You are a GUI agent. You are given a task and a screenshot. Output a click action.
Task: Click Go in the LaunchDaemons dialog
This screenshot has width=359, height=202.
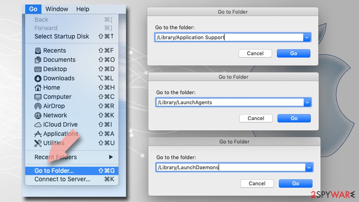point(295,183)
